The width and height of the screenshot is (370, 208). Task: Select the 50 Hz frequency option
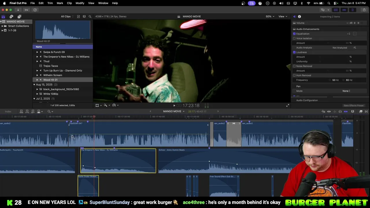click(330, 80)
